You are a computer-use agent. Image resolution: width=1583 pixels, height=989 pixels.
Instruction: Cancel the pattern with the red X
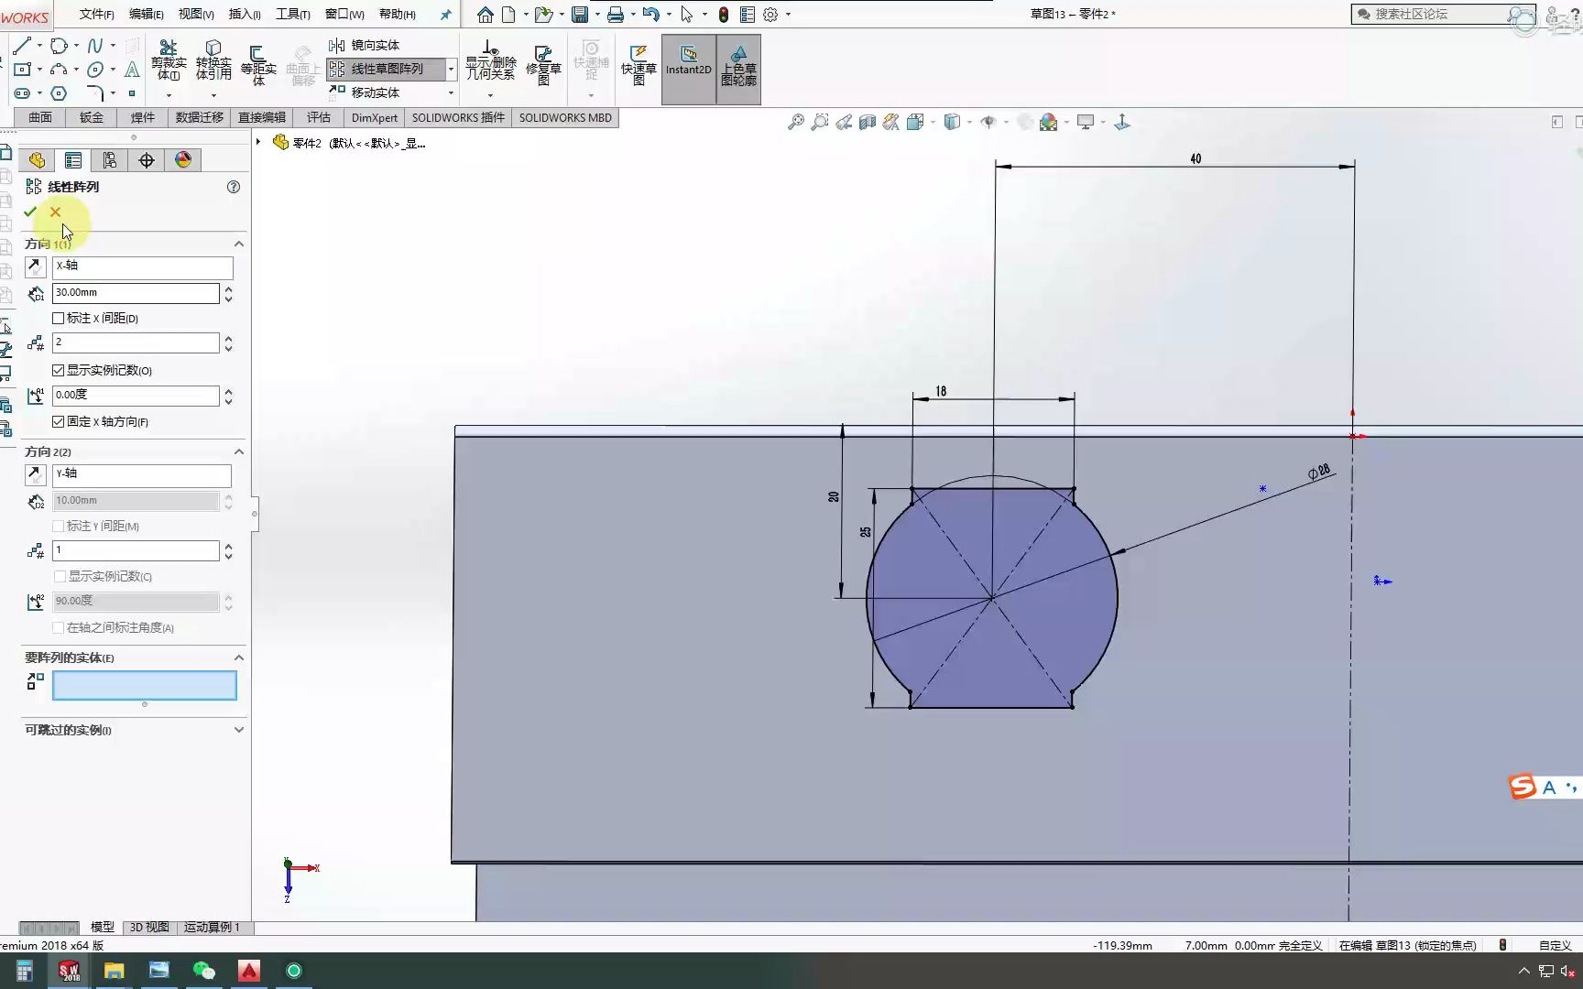pos(55,211)
